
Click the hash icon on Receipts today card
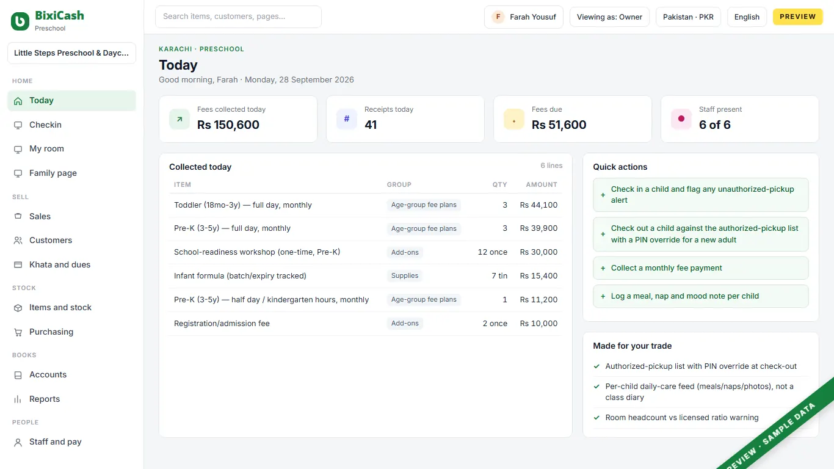point(347,119)
